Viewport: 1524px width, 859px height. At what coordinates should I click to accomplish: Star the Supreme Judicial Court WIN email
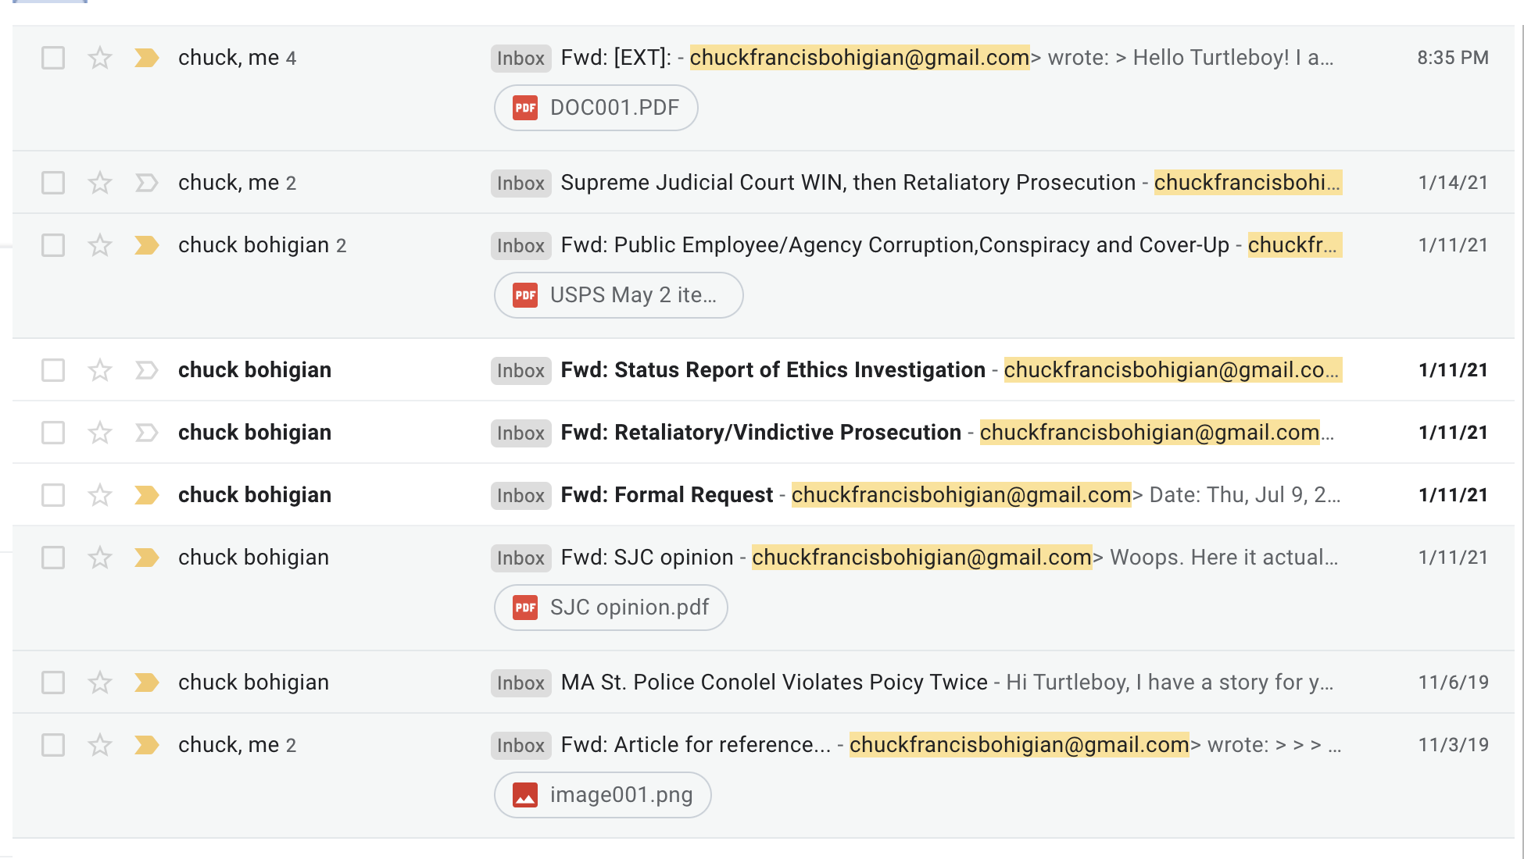pyautogui.click(x=99, y=183)
